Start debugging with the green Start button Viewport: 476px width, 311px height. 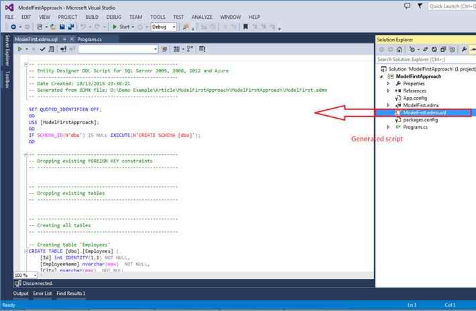(x=121, y=27)
